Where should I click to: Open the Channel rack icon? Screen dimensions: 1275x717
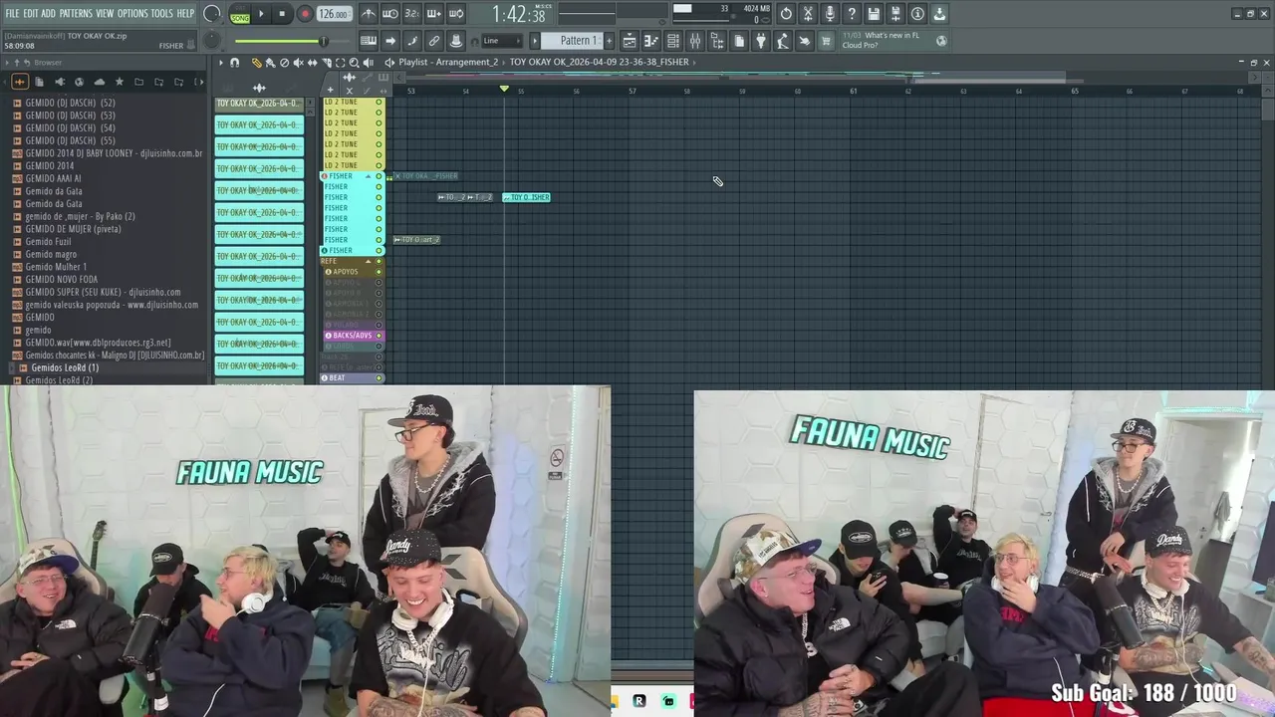click(673, 41)
